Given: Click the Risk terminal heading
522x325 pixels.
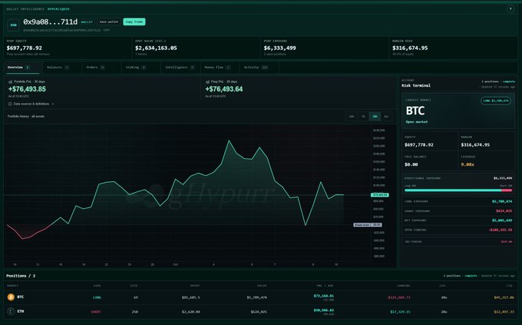Looking at the screenshot, I should pyautogui.click(x=416, y=85).
